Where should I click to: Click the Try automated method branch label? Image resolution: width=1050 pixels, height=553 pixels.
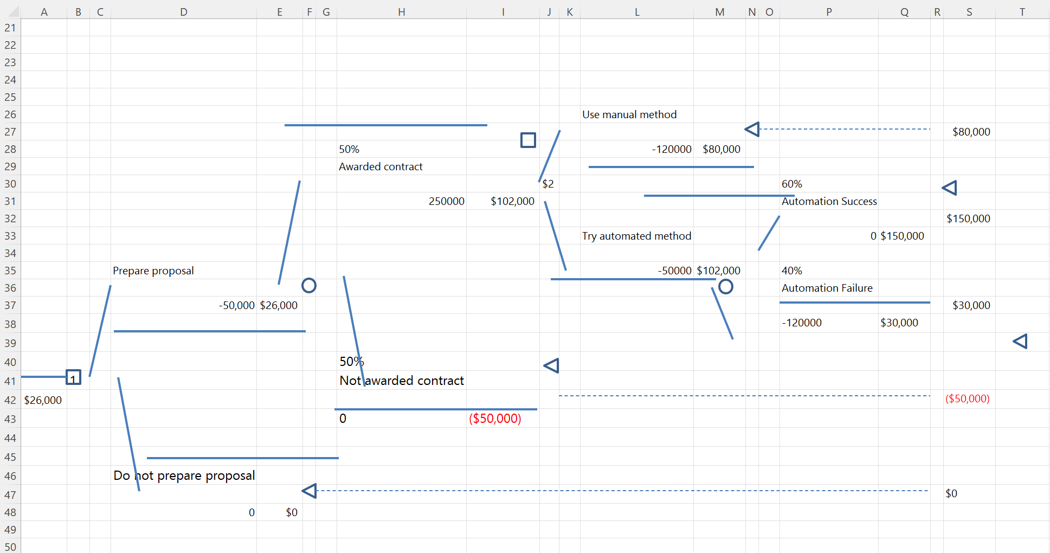coord(637,236)
